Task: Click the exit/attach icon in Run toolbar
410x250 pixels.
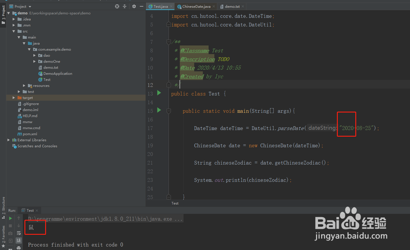Action: pyautogui.click(x=10, y=241)
